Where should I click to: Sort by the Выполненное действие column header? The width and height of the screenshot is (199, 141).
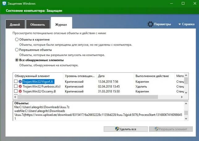[154, 76]
